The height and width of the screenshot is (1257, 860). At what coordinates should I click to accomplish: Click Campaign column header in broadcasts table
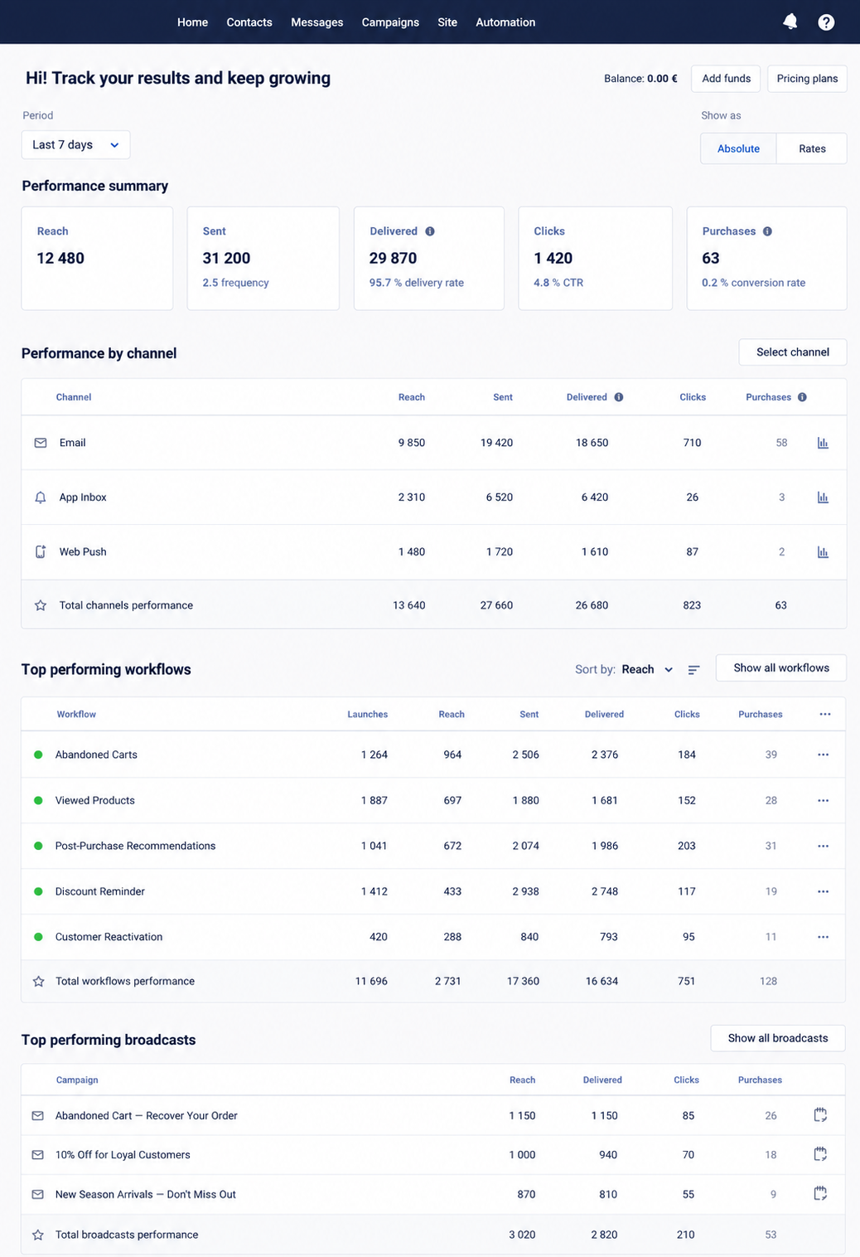pyautogui.click(x=77, y=1080)
